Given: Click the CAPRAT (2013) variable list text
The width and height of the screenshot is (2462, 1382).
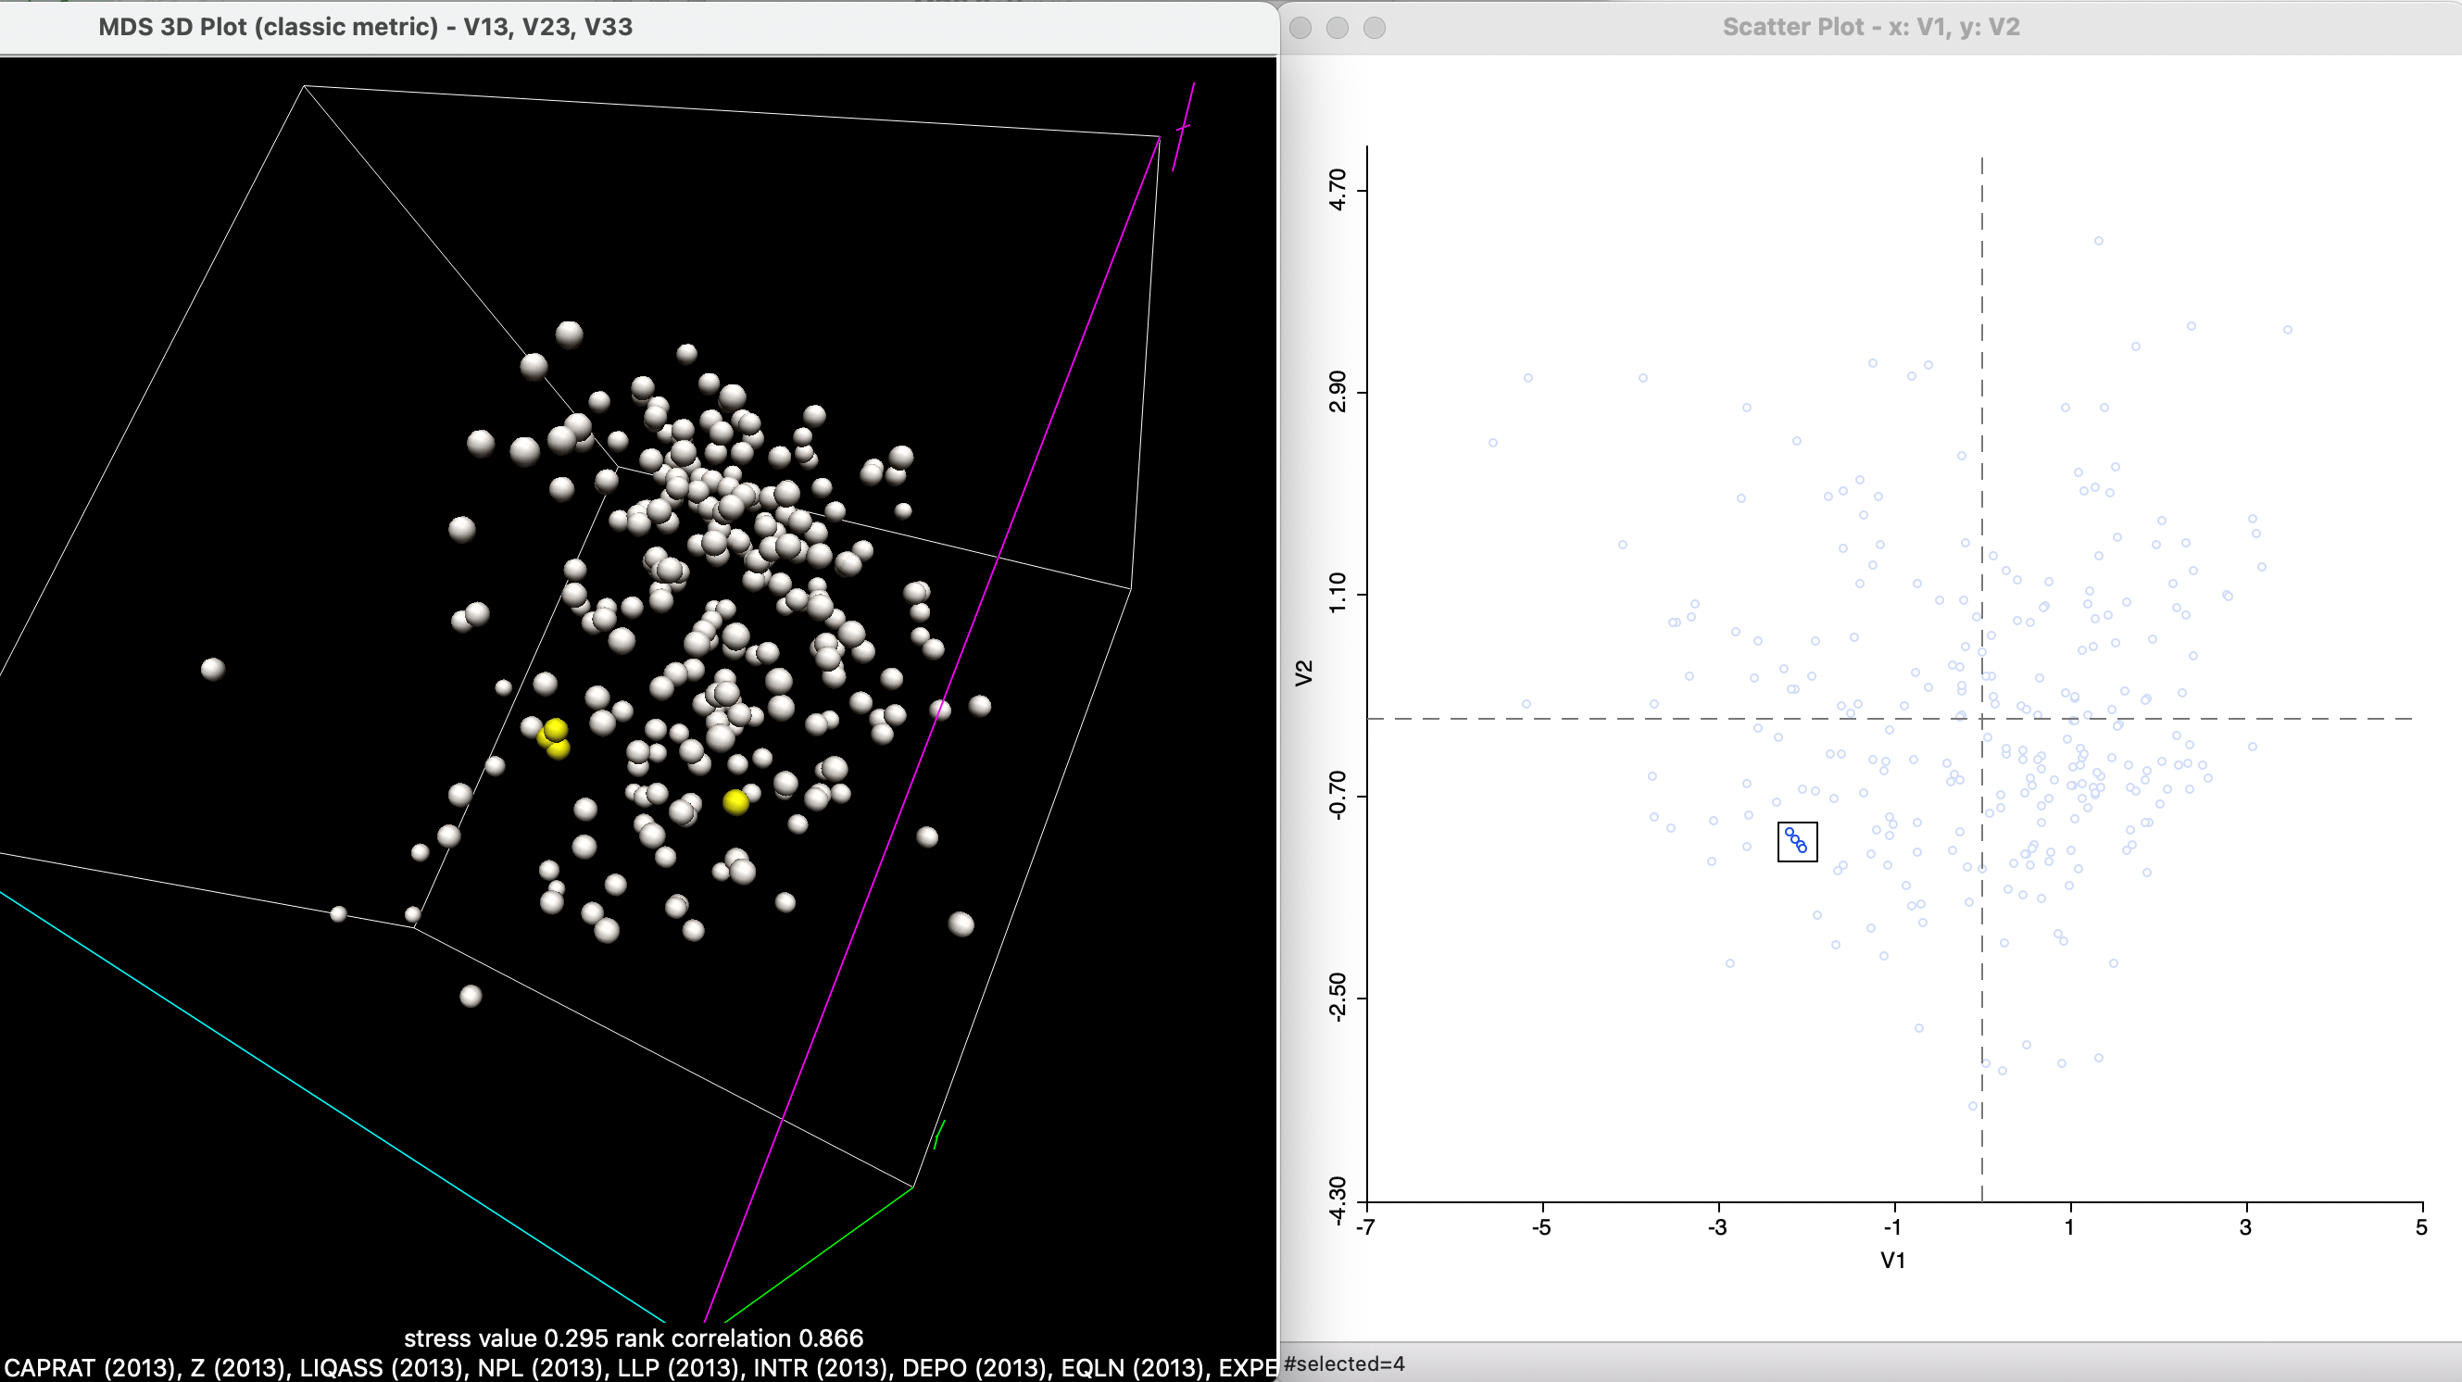Looking at the screenshot, I should (x=637, y=1368).
